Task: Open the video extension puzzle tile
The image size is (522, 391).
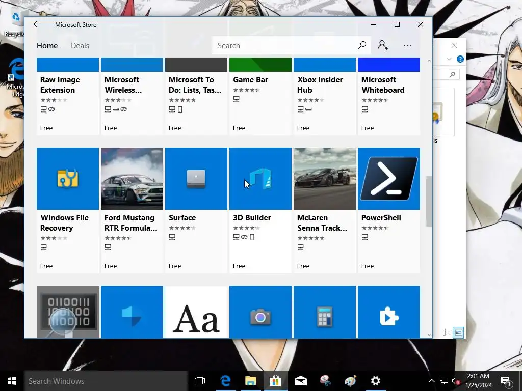Action: point(389,312)
